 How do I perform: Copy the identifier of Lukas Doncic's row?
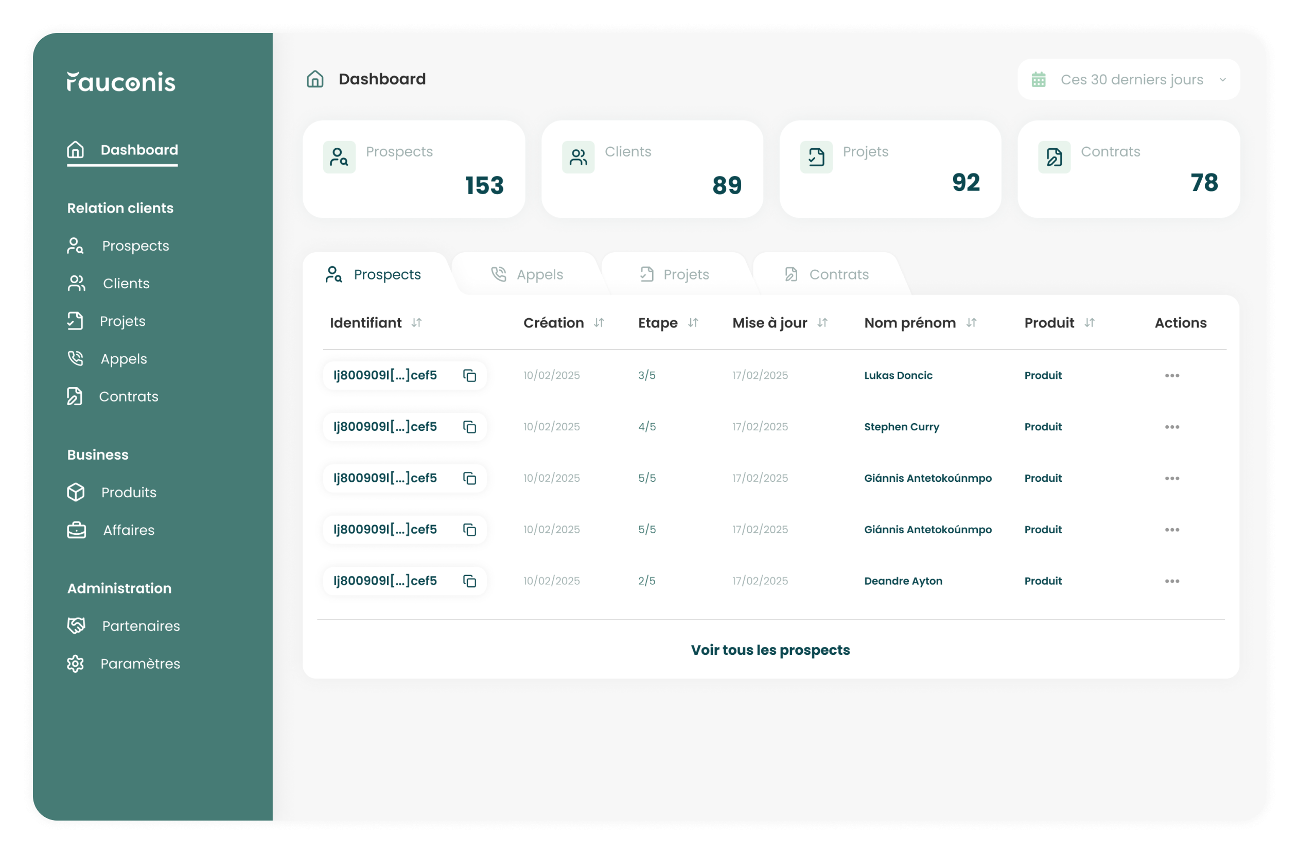coord(469,375)
